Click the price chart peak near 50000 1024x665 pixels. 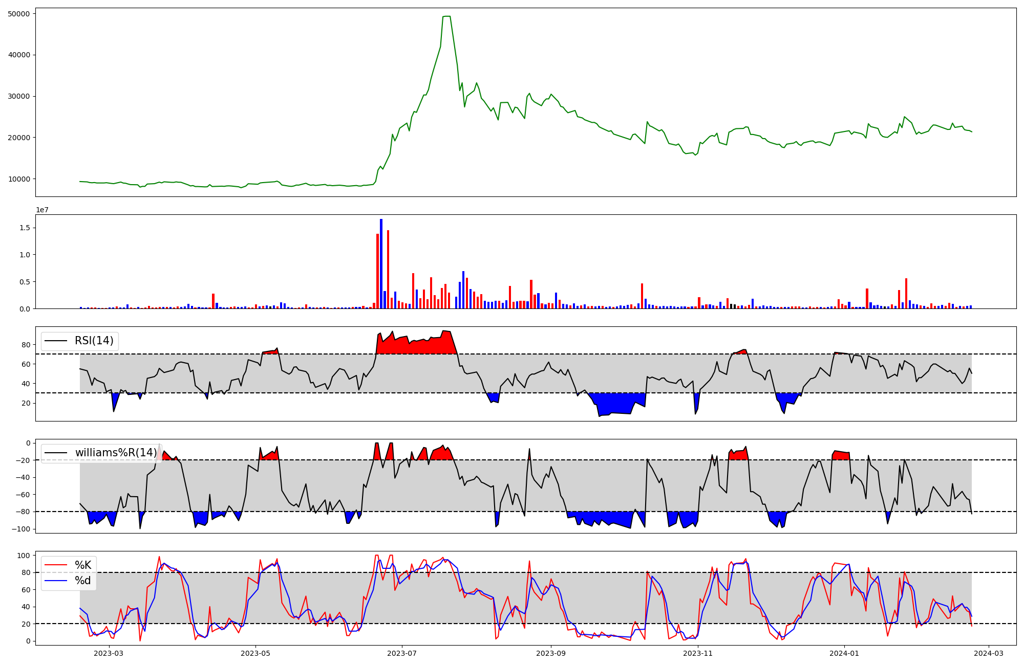click(x=446, y=17)
